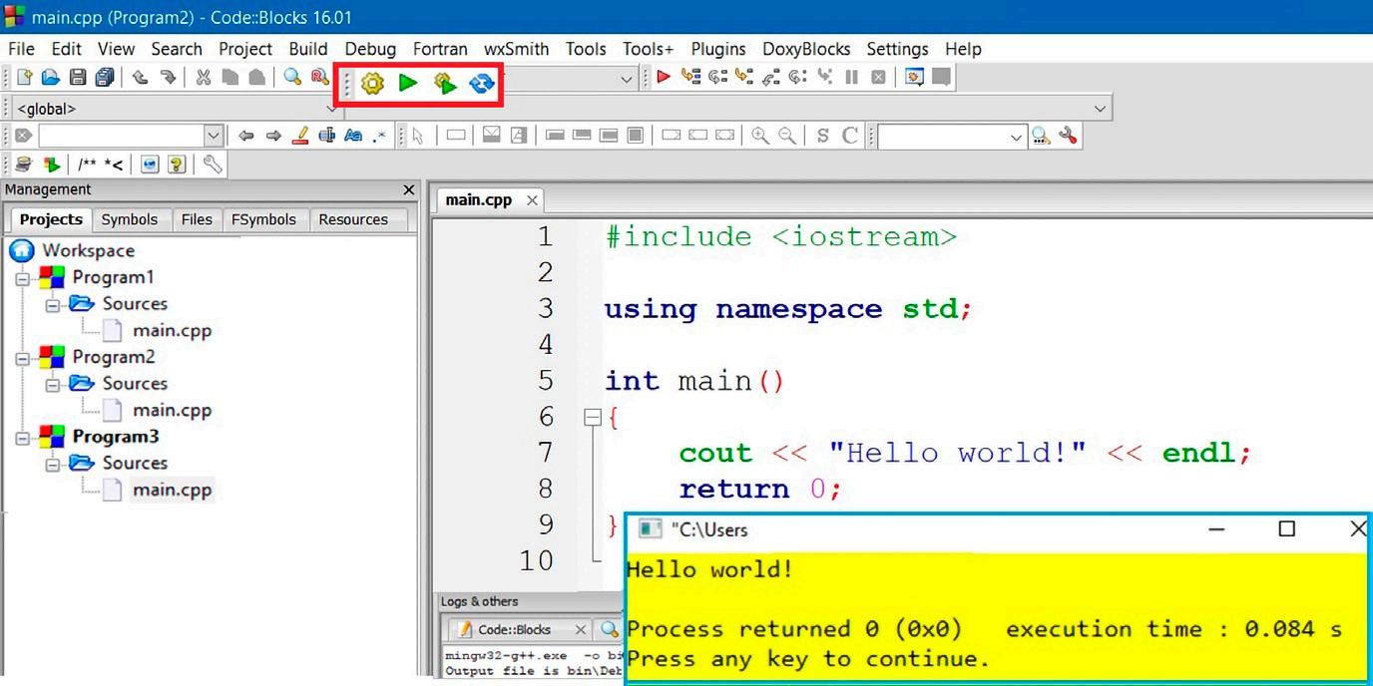Open the wxSmith menu
The height and width of the screenshot is (686, 1373).
(516, 49)
